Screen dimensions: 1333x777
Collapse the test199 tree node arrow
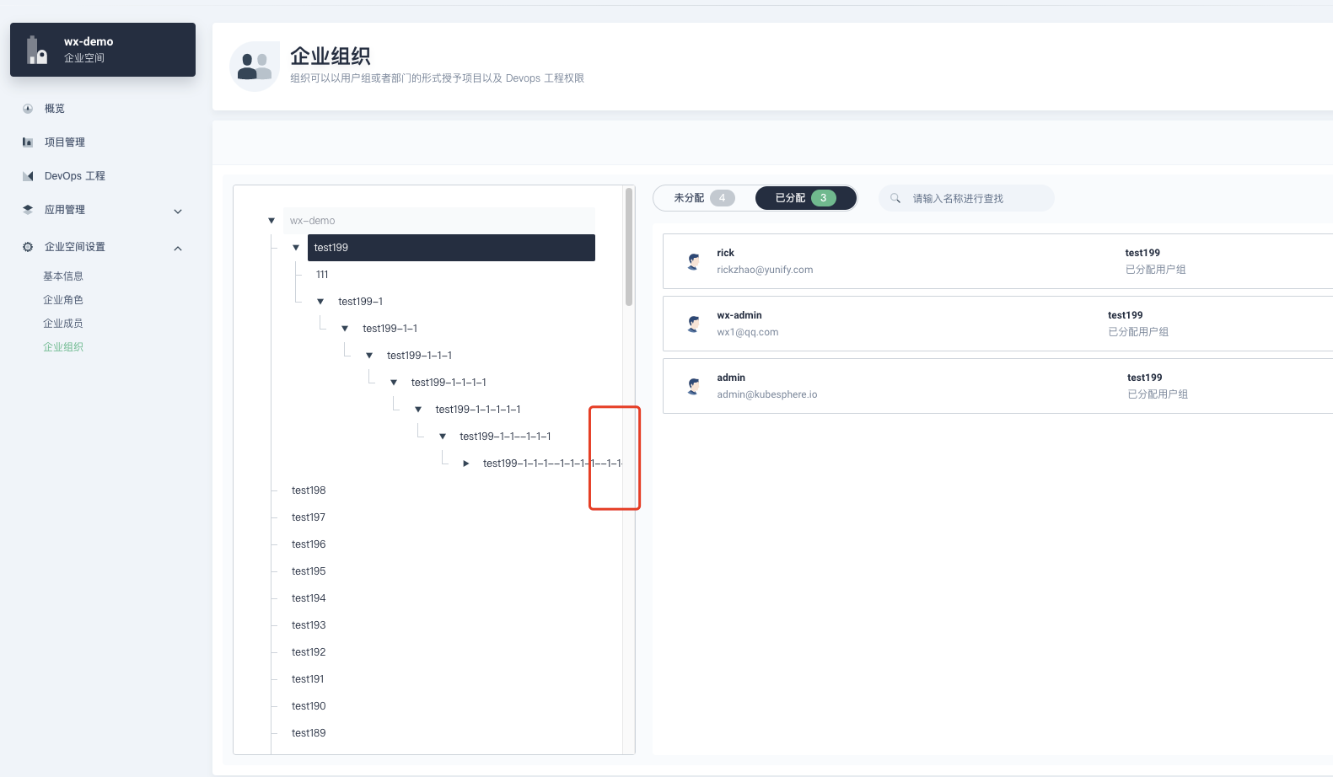[x=296, y=248]
